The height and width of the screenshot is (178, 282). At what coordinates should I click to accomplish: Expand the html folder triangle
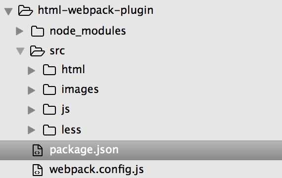coord(32,71)
